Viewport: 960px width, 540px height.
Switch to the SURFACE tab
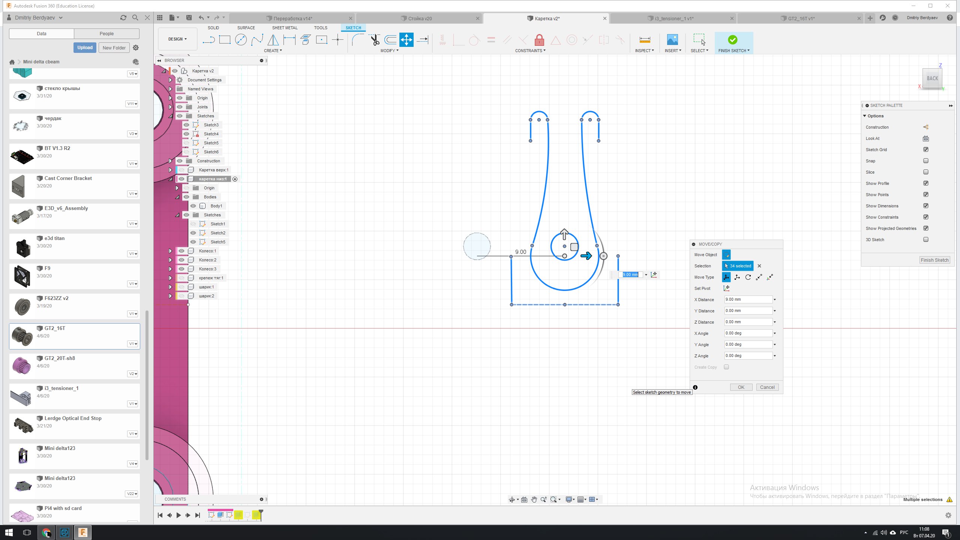coord(246,28)
